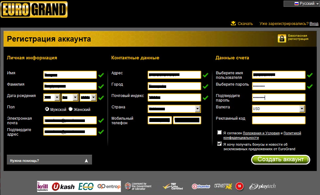Open the Government of Gibraltar license badge
Screen dimensions: 320x195
(x=138, y=186)
